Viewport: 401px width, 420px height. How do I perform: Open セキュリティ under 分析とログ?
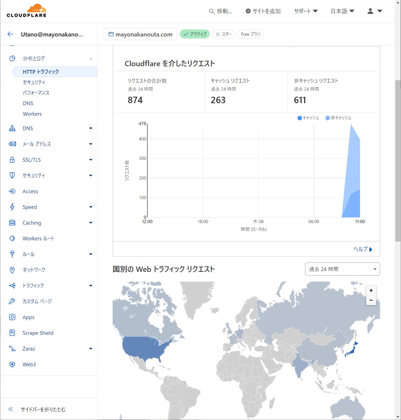(x=34, y=82)
